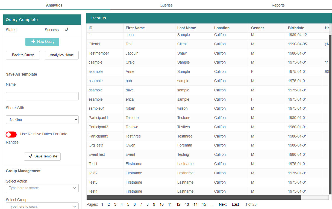The image size is (332, 209).
Task: Click the vertical scrollbar of results table
Action: click(x=330, y=109)
